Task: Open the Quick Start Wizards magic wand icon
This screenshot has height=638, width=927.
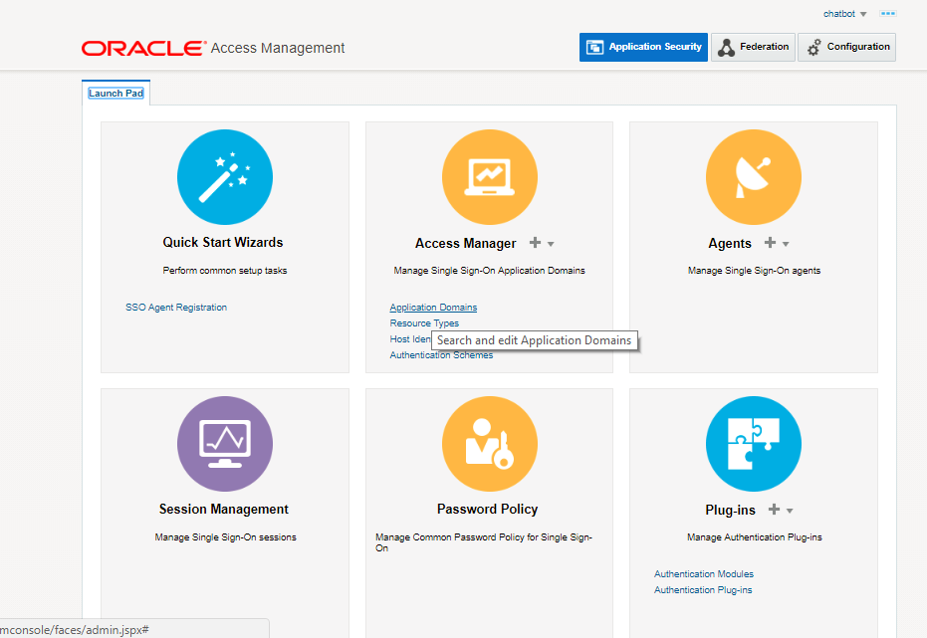Action: (225, 177)
